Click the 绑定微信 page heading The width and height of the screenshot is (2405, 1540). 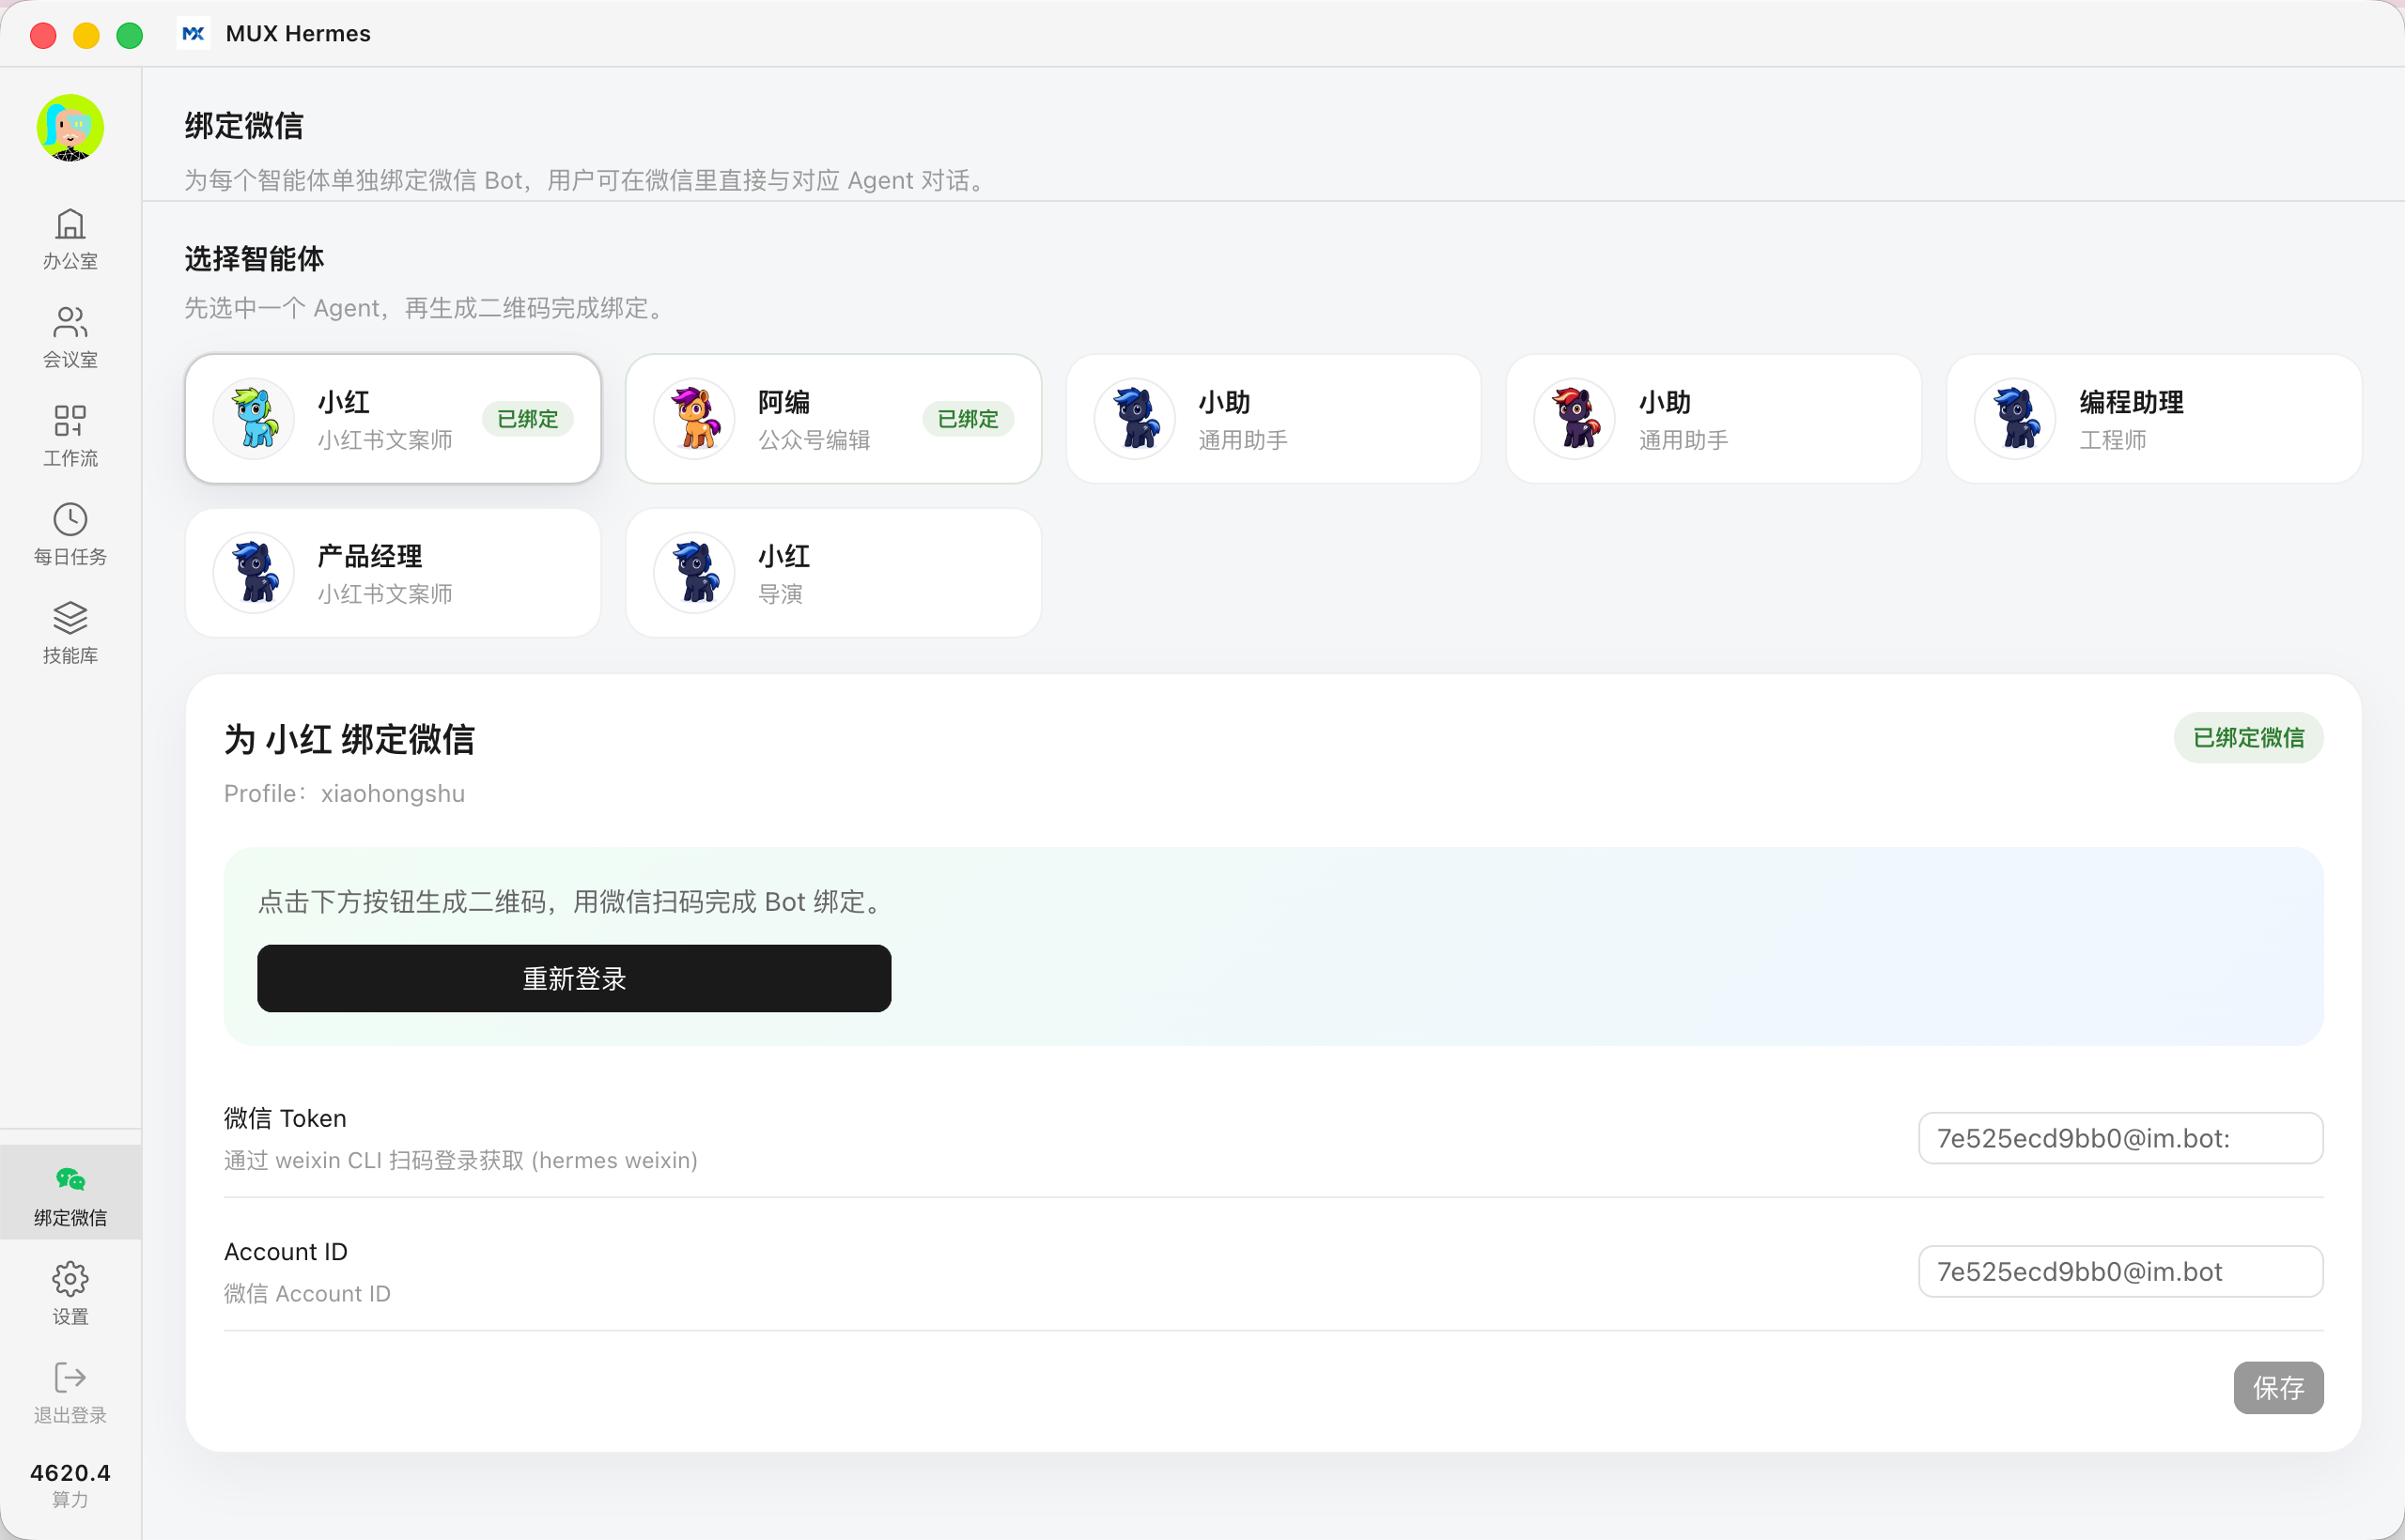click(x=244, y=126)
